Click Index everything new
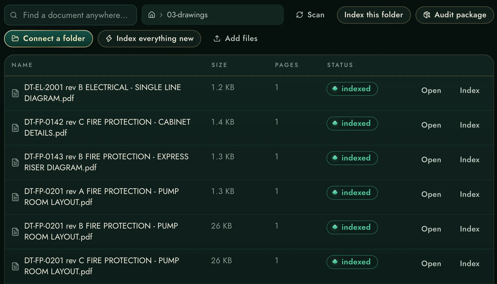Viewport: 497px width, 284px height. [149, 38]
